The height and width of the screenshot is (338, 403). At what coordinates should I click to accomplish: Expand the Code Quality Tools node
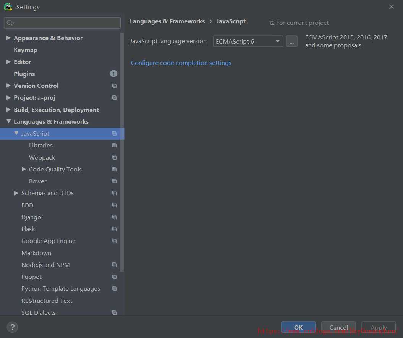tap(24, 169)
